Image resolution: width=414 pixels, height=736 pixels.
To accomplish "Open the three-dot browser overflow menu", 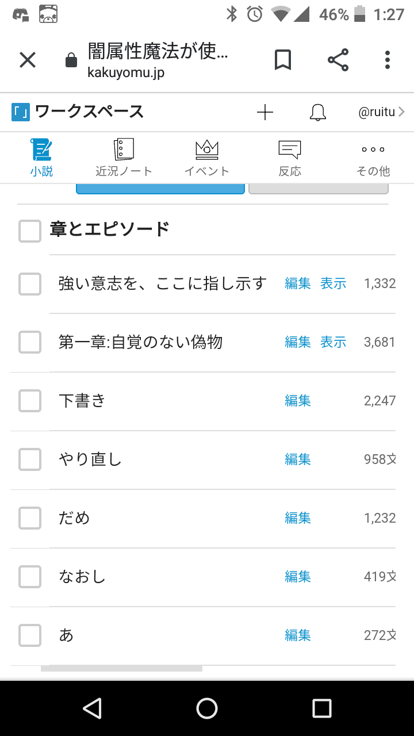I will (x=388, y=60).
